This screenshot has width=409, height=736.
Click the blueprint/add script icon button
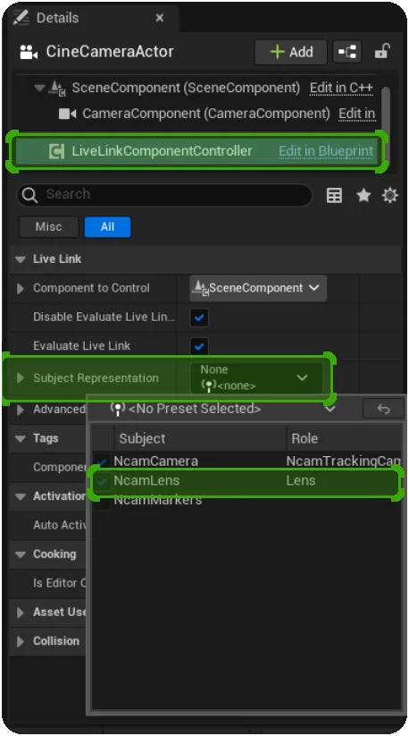[347, 52]
